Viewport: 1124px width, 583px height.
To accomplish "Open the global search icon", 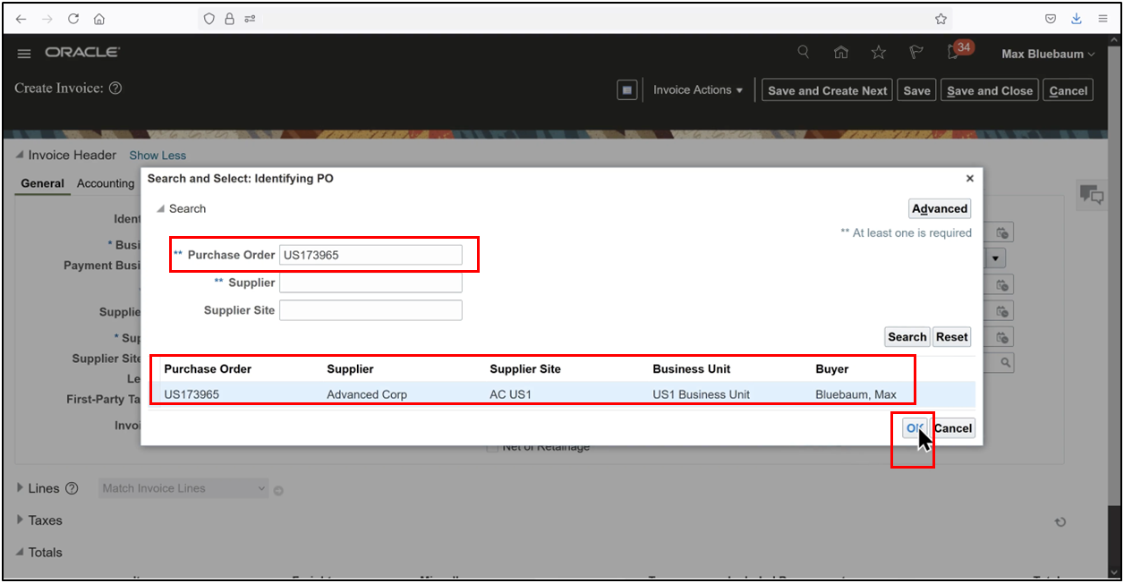I will tap(803, 52).
